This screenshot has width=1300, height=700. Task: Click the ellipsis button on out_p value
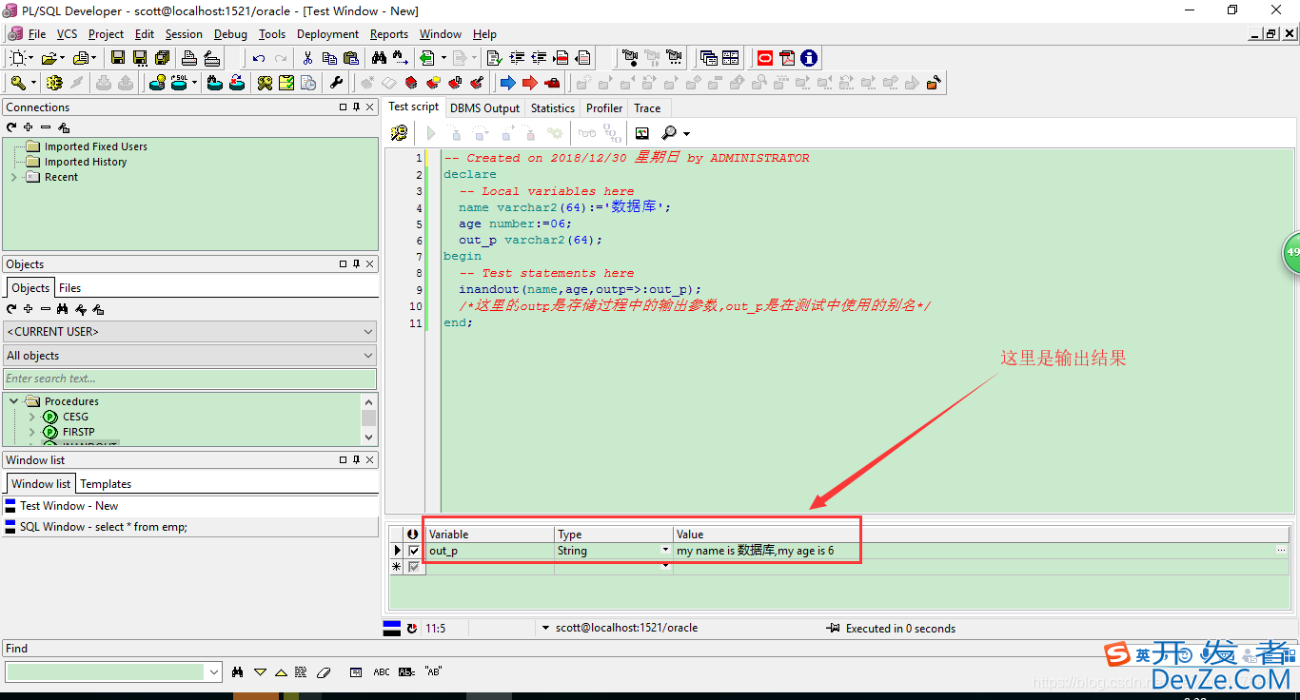(1281, 551)
